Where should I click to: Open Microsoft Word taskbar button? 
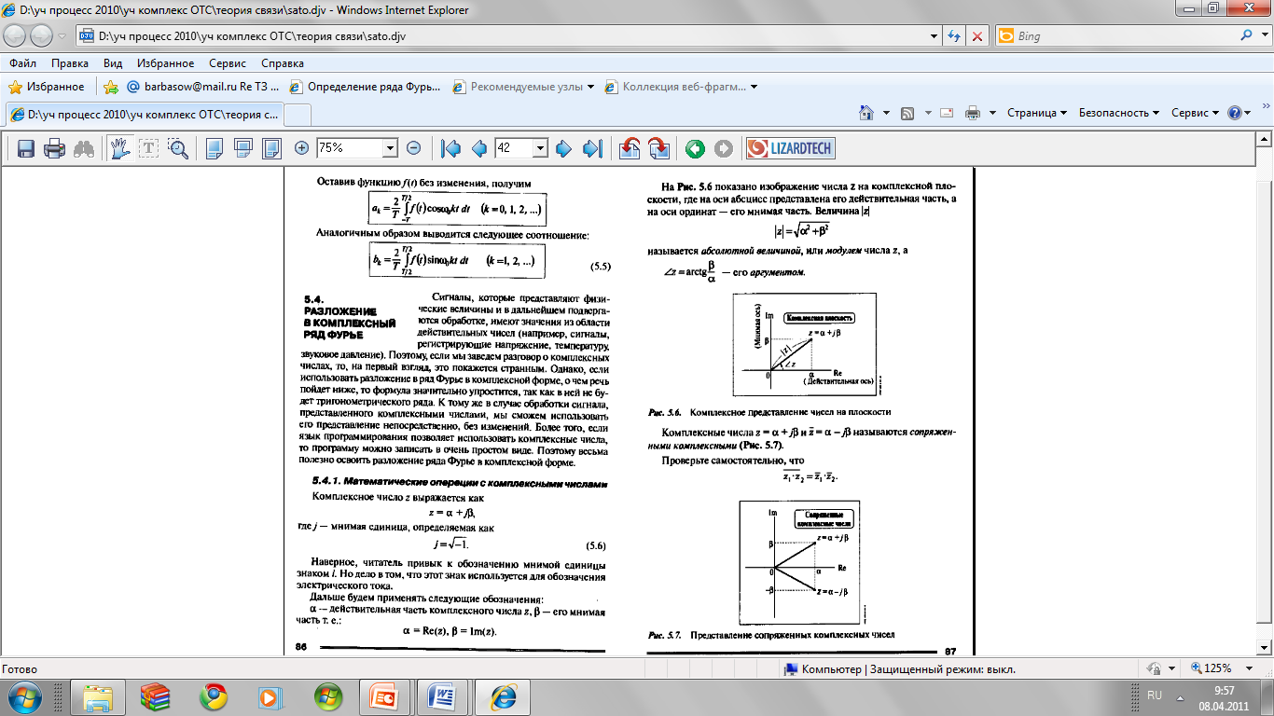441,697
